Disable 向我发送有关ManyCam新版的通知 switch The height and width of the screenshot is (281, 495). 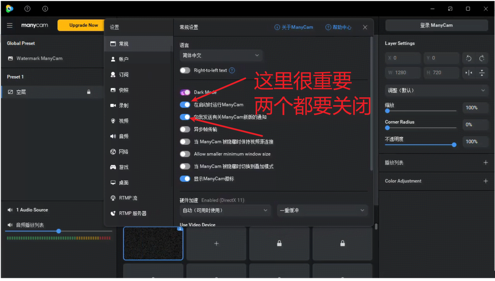[x=185, y=117]
